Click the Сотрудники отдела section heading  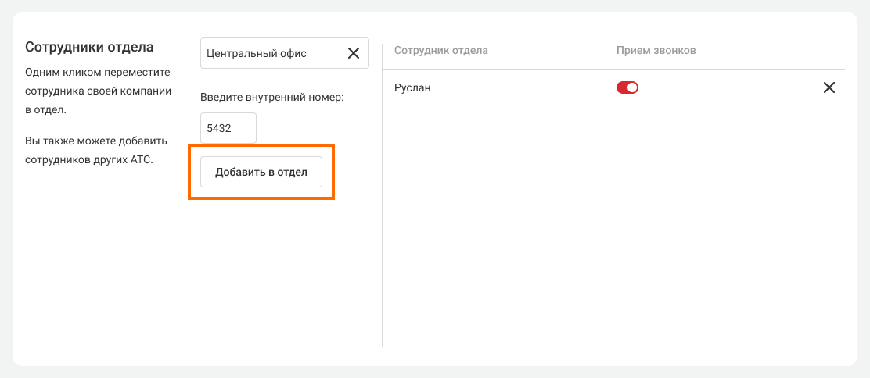(89, 47)
